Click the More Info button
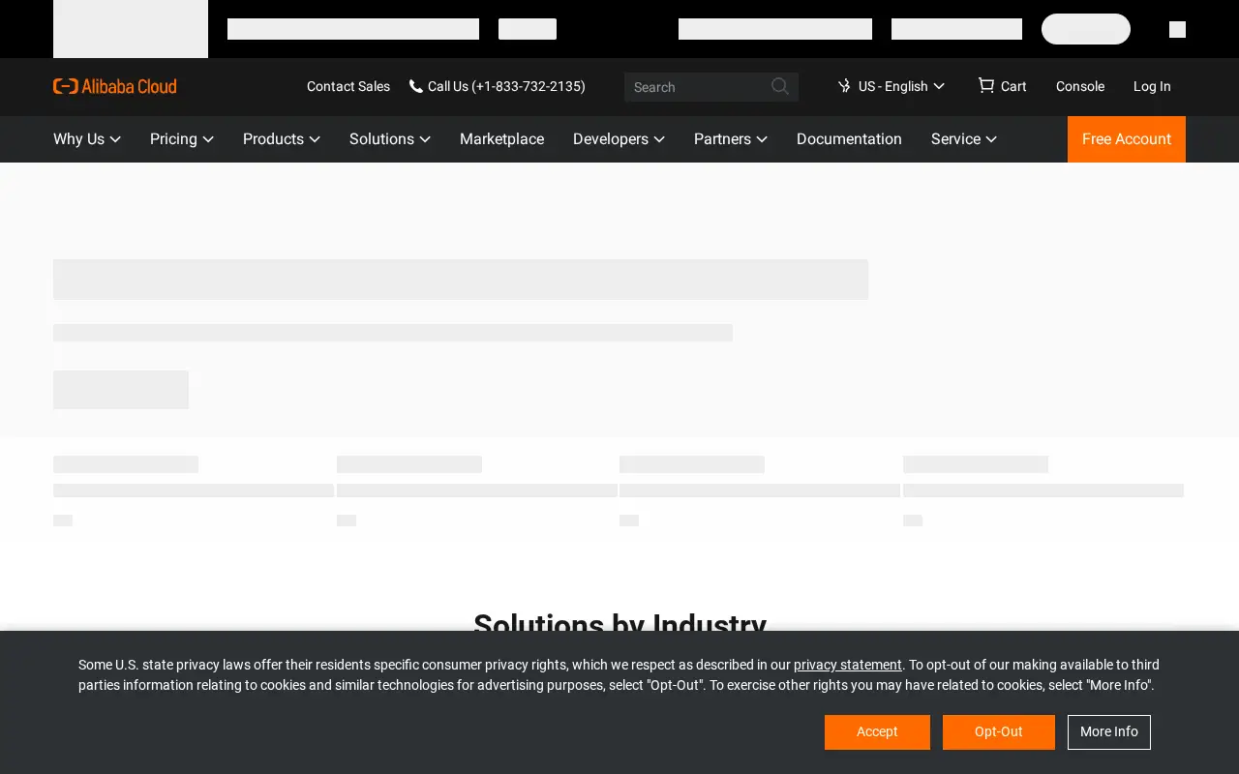This screenshot has height=774, width=1239. (x=1109, y=732)
